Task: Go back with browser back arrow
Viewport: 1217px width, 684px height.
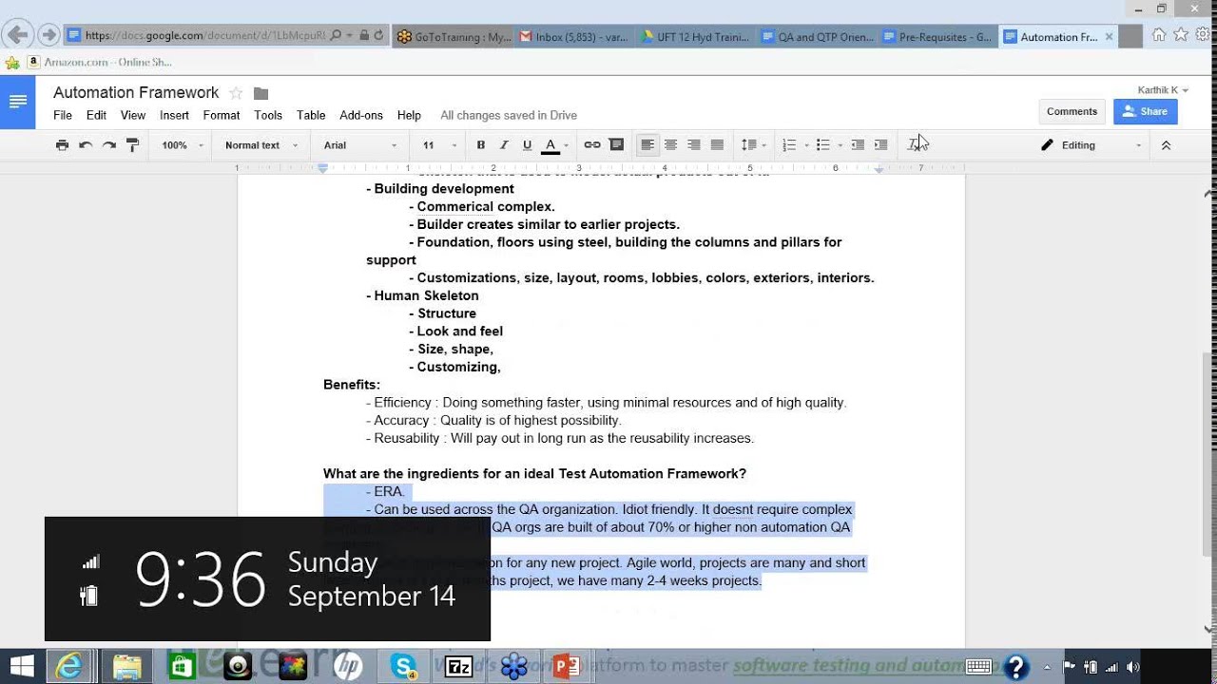Action: tap(16, 36)
